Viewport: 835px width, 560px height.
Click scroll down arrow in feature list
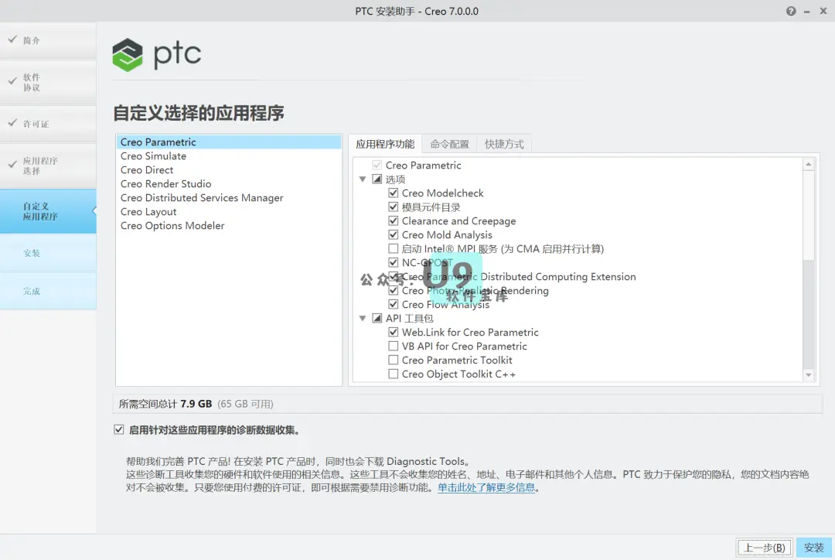pos(809,375)
